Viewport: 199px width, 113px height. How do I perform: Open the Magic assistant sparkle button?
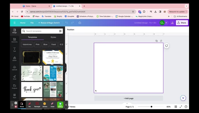[183, 98]
